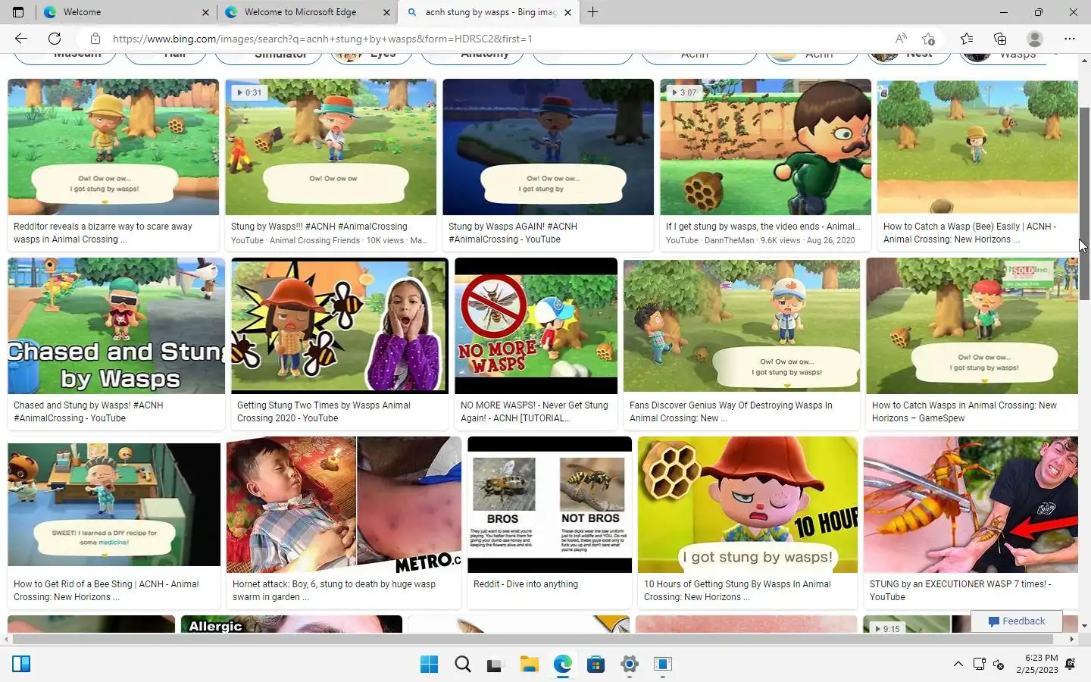
Task: Open the 10 Hours of Getting Stung thumbnail
Action: pos(747,505)
